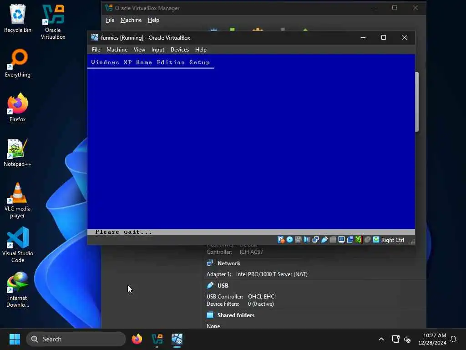This screenshot has height=350, width=466.
Task: Select the Recycle Bin desktop icon
Action: pyautogui.click(x=18, y=18)
